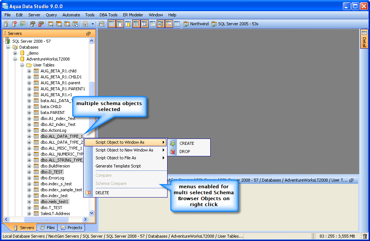The height and width of the screenshot is (241, 370).
Task: Click the horizontal scrollbar thumb in Servers panel
Action: (x=46, y=219)
